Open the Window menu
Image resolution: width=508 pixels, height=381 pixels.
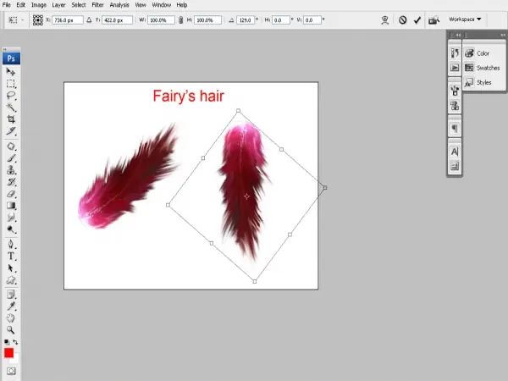point(162,5)
